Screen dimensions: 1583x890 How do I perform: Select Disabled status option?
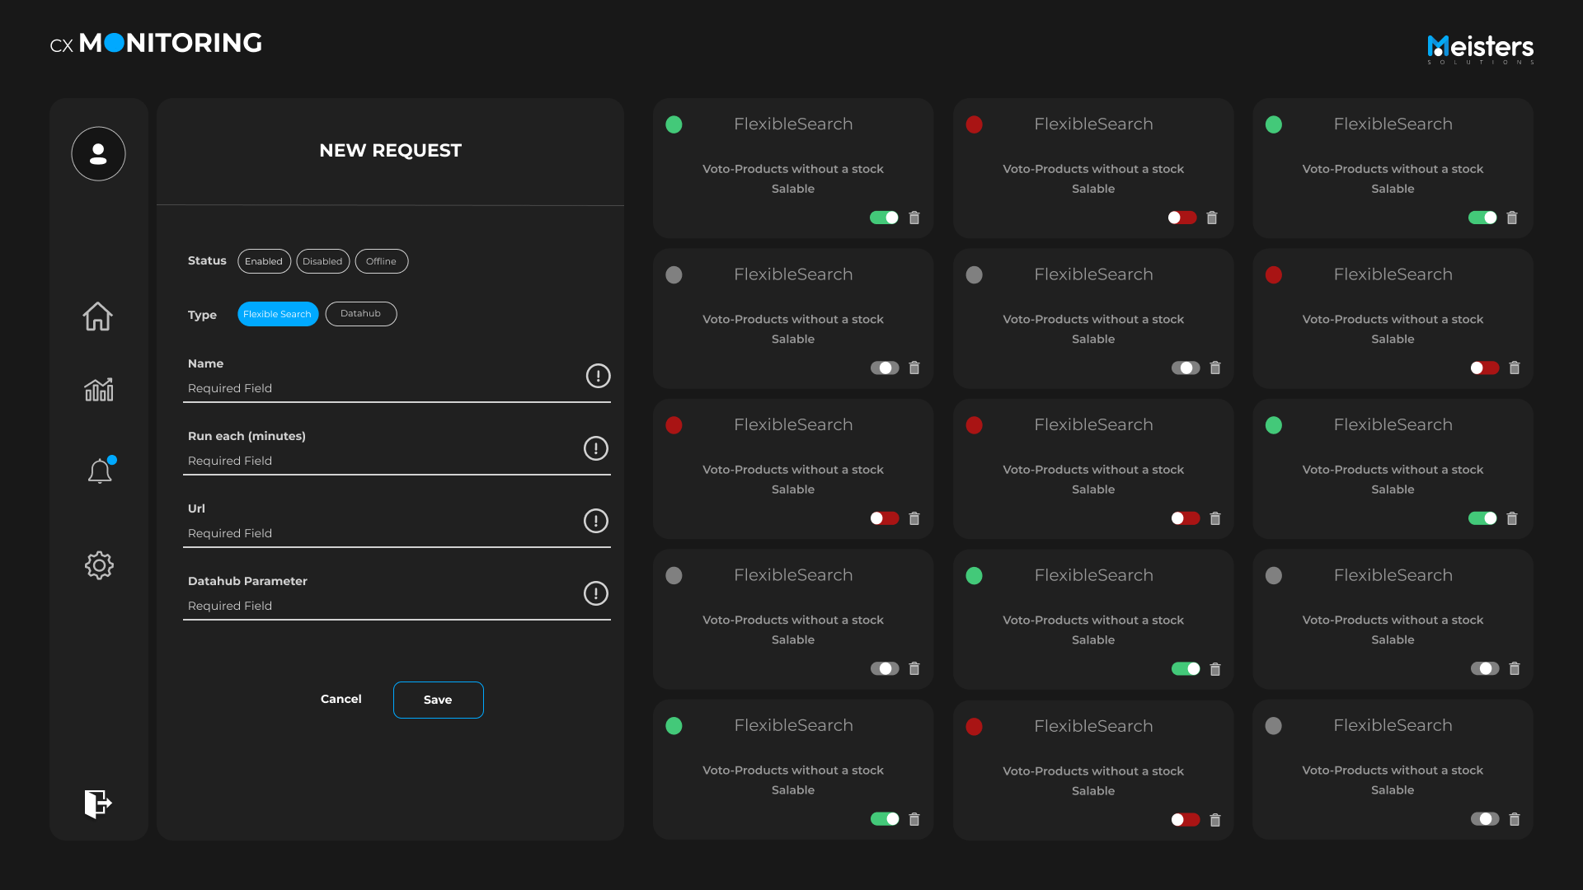click(322, 261)
